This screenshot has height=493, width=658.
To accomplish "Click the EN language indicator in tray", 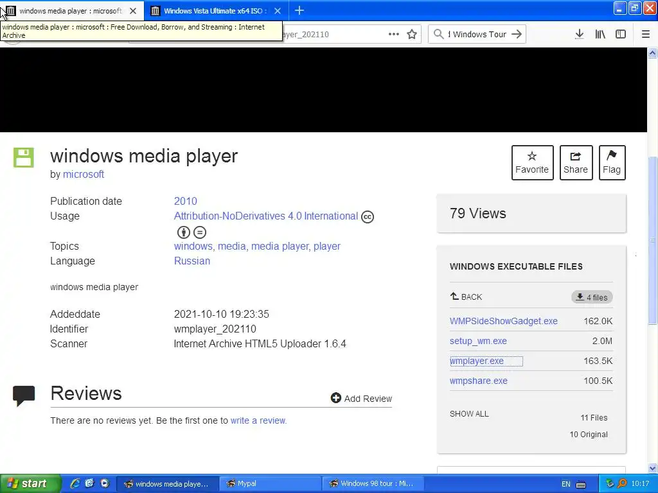I will point(566,484).
